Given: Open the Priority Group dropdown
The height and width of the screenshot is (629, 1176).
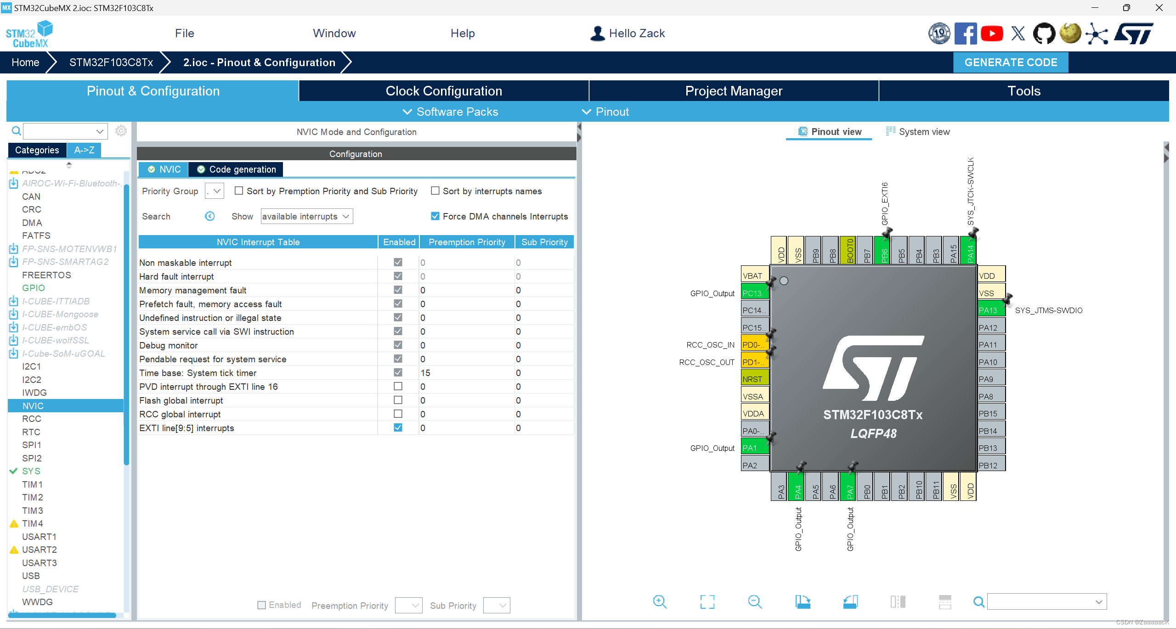Looking at the screenshot, I should (x=215, y=191).
